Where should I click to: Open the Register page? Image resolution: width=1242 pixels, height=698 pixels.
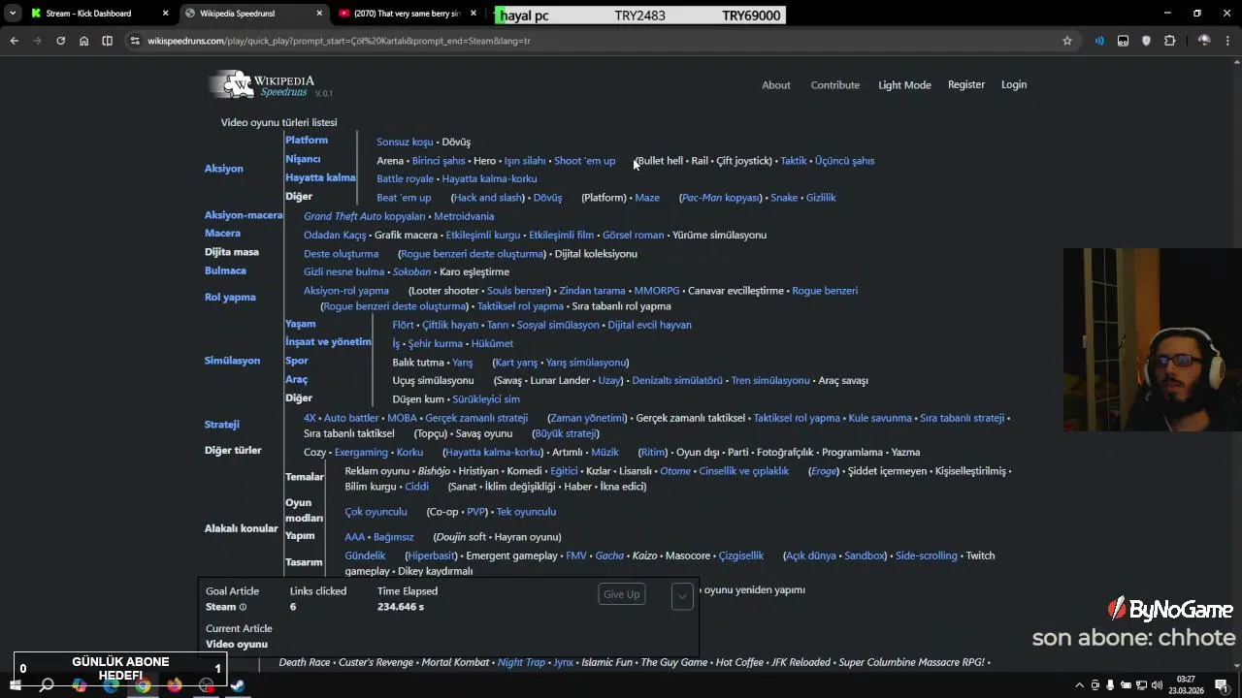(966, 84)
